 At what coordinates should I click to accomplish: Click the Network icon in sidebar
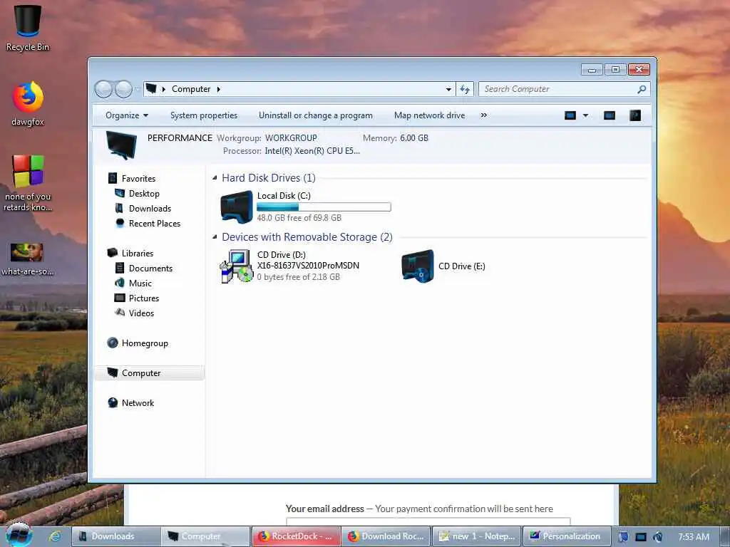(x=113, y=402)
